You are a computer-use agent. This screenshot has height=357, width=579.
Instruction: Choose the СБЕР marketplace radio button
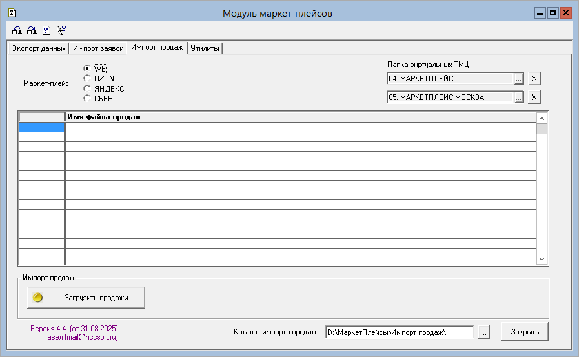pyautogui.click(x=87, y=98)
